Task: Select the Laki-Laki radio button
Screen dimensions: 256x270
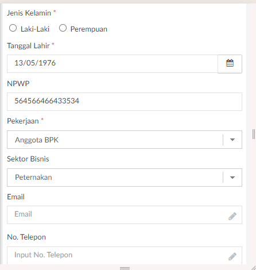Action: [x=13, y=28]
